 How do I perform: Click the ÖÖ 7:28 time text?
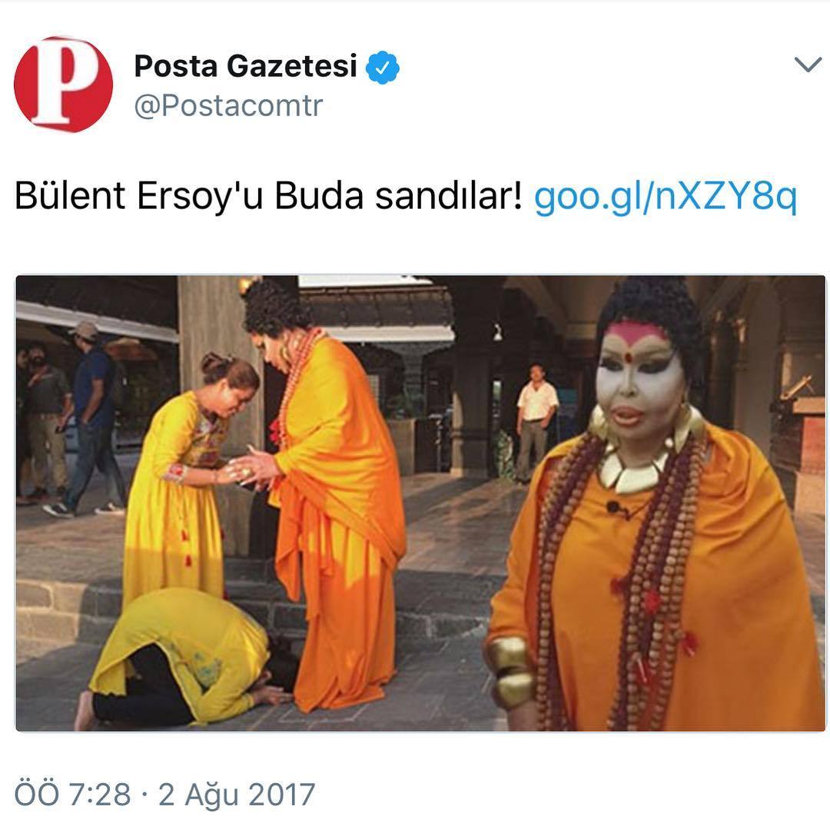tap(72, 795)
